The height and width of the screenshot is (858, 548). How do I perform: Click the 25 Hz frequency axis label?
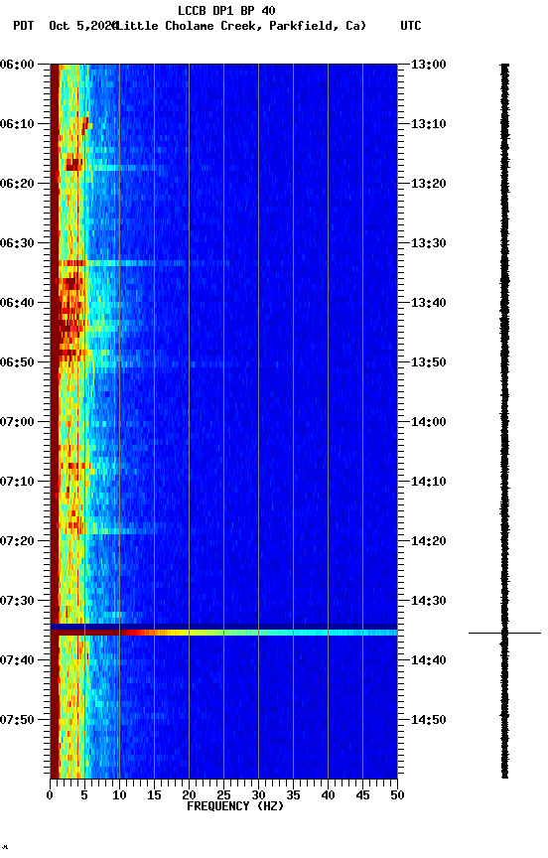pos(223,795)
